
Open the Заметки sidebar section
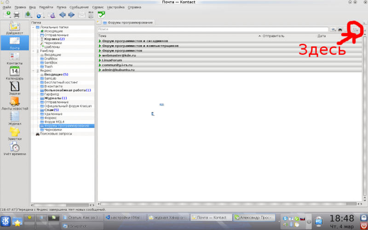pyautogui.click(x=15, y=133)
